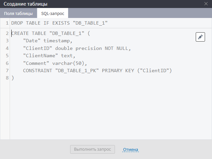
Task: Click the "ClientName" text line
Action: coord(49,56)
